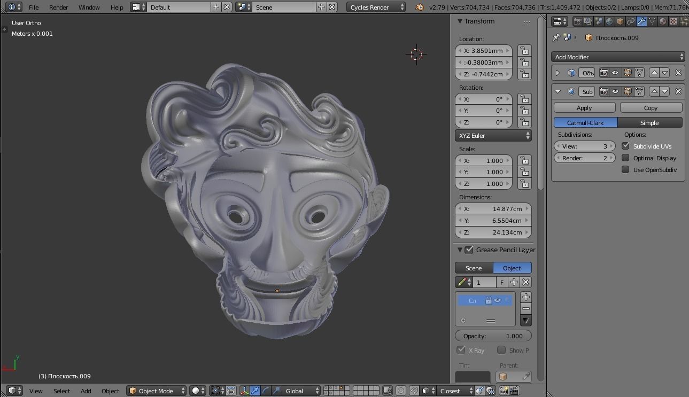Open the Help menu
Screen dimensions: 689x397
[117, 7]
